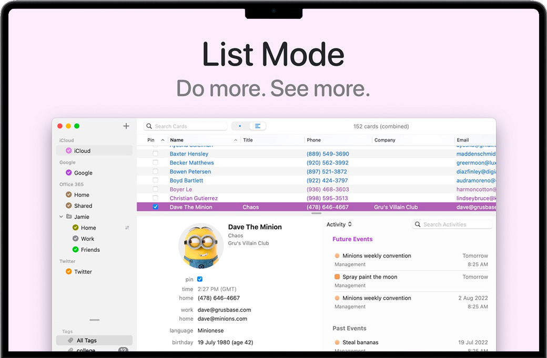Viewport: 547px width, 358px height.
Task: Open Becker Matthews phone number link
Action: (328, 163)
